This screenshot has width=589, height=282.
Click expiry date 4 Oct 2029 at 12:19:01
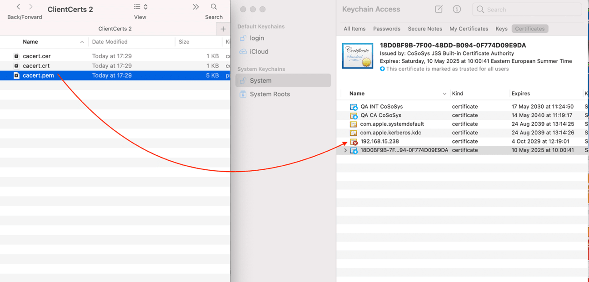540,141
